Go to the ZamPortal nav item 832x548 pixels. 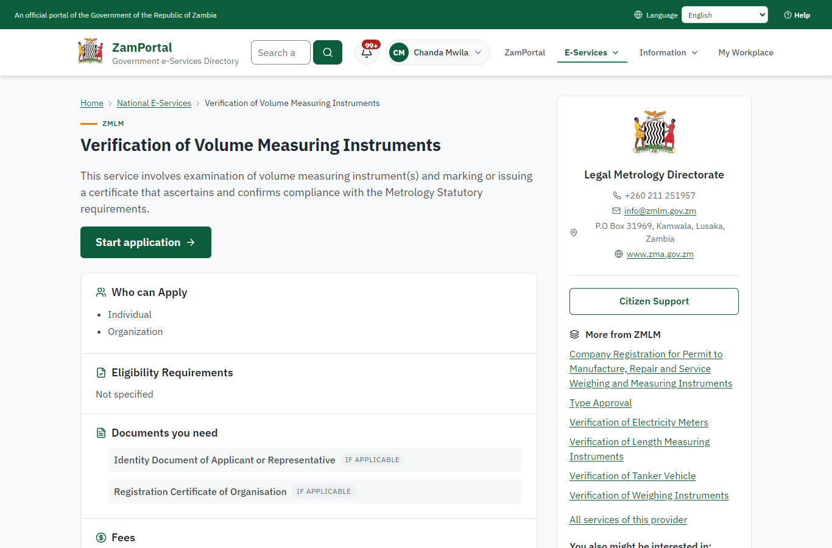525,52
